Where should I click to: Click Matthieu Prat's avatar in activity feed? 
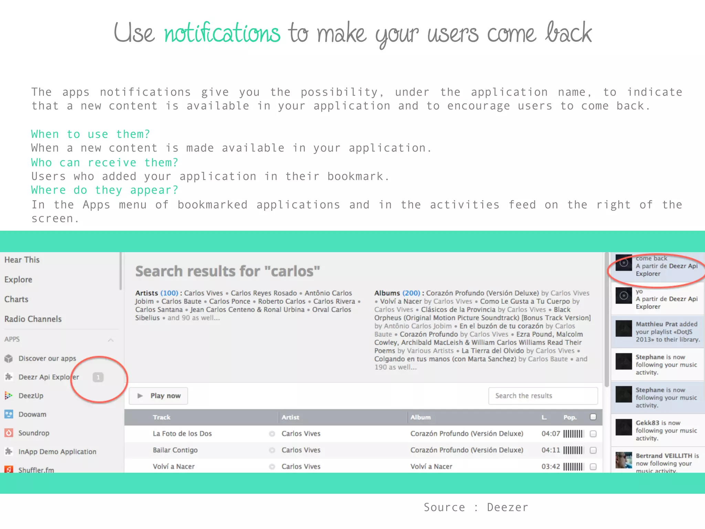624,329
